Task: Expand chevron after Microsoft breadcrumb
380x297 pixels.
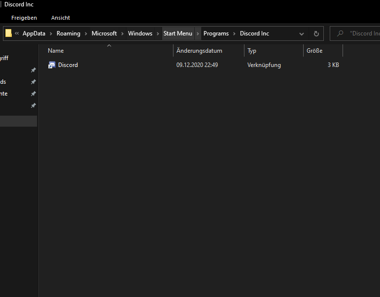Action: pyautogui.click(x=122, y=33)
